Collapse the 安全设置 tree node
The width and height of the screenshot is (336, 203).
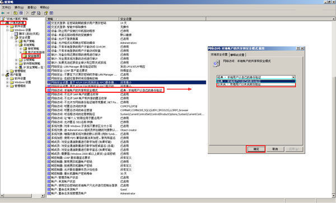coord(12,37)
